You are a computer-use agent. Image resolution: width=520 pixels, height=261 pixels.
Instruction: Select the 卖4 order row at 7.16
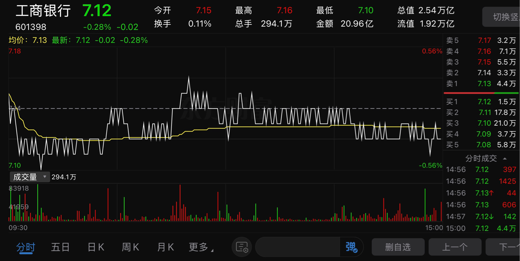(x=481, y=51)
